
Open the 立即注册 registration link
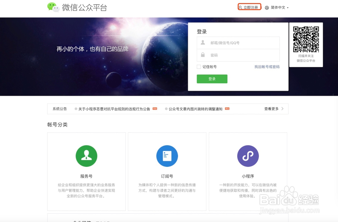(x=251, y=7)
